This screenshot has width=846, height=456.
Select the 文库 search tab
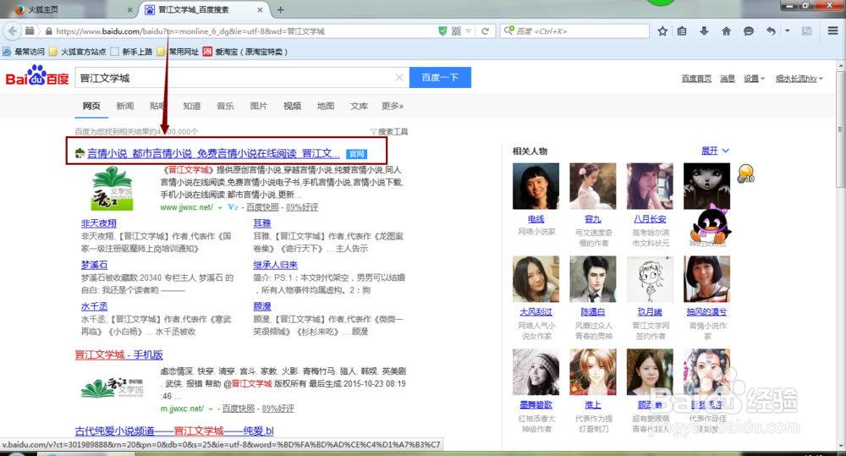(x=359, y=106)
